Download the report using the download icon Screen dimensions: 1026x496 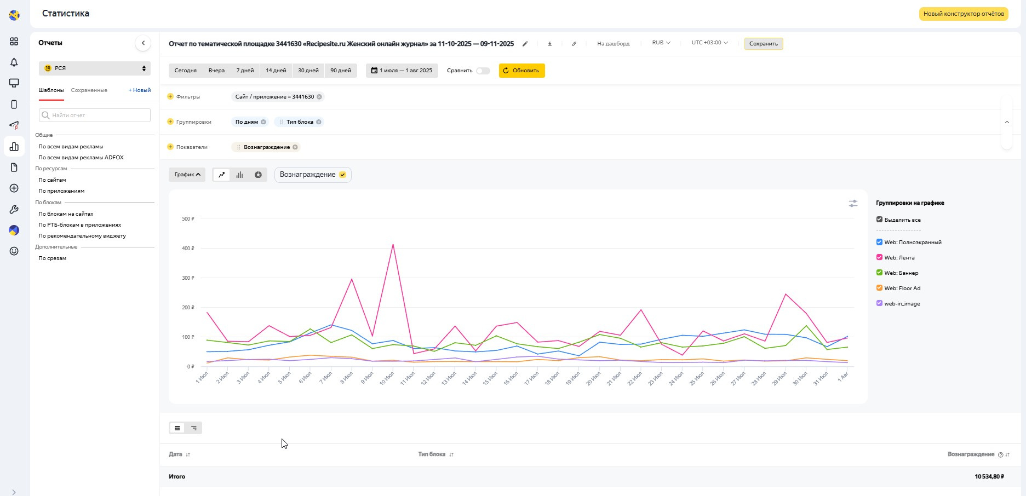point(549,44)
